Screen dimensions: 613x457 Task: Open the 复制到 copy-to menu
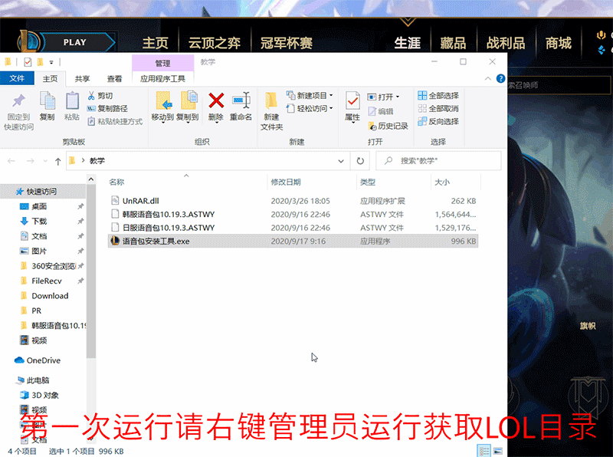click(188, 107)
